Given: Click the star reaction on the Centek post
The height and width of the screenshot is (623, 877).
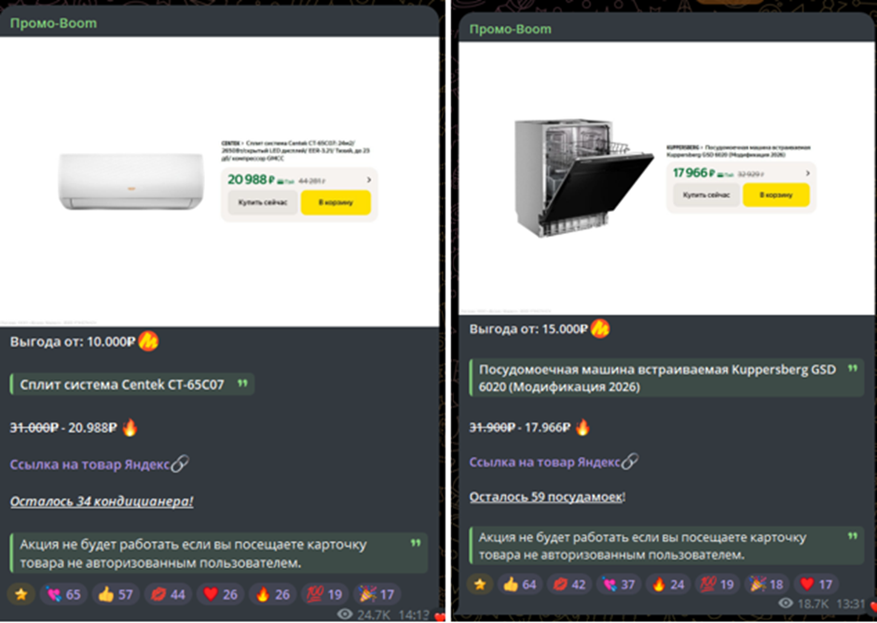Looking at the screenshot, I should [21, 594].
